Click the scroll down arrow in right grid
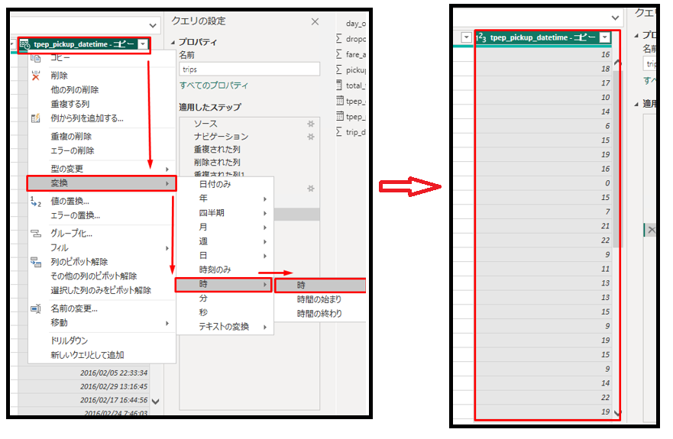673x439 pixels. (618, 413)
